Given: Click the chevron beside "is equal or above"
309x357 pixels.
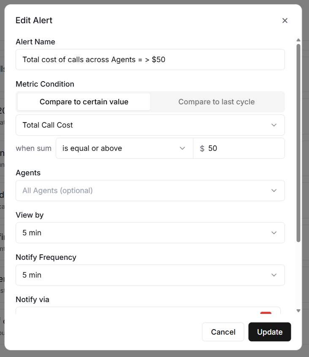Looking at the screenshot, I should 182,148.
